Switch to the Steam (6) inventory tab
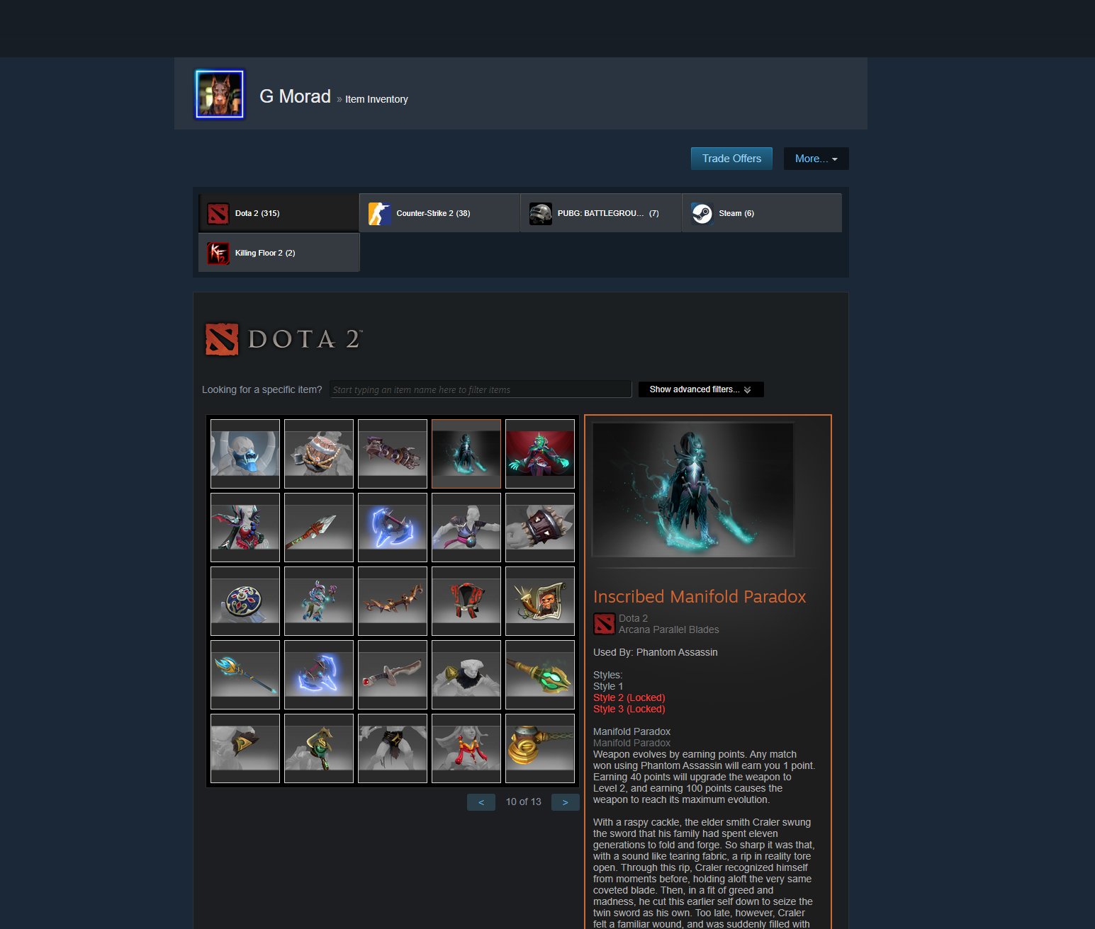This screenshot has height=929, width=1095. 762,213
